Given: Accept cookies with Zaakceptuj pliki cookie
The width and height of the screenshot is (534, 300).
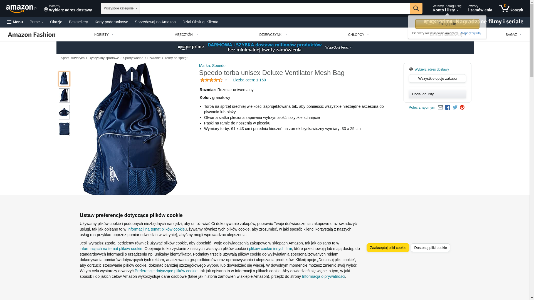Looking at the screenshot, I should pyautogui.click(x=388, y=248).
